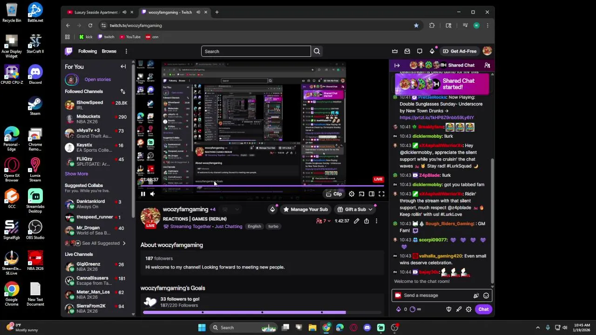Click the sword mod view icon
The width and height of the screenshot is (596, 335).
(x=459, y=309)
